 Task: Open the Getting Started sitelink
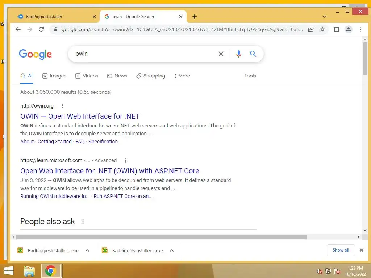(x=54, y=142)
